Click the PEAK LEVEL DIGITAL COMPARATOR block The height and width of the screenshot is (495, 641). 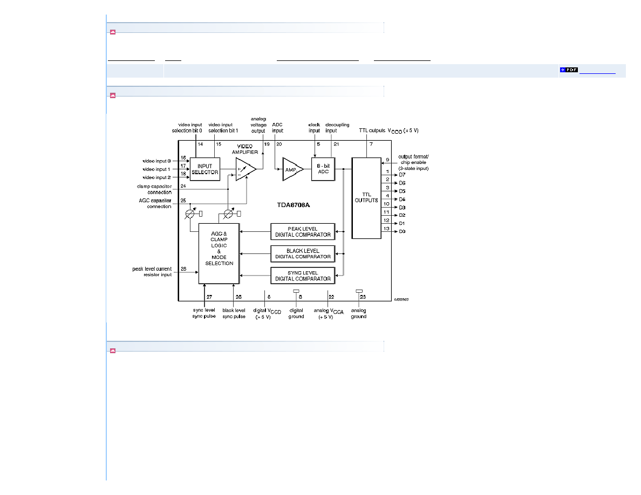pos(303,231)
